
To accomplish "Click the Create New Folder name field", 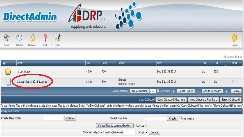I will (x=53, y=118).
